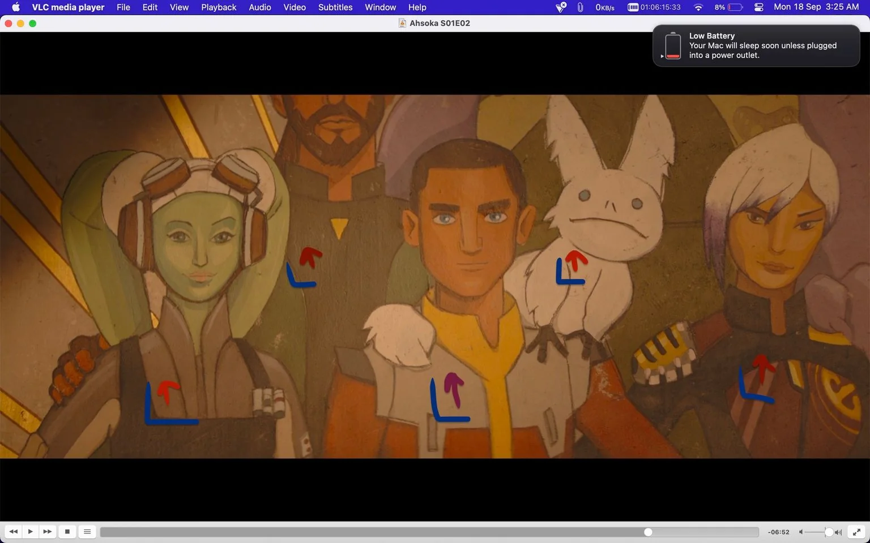Open the Edit menu
Viewport: 870px width, 543px height.
[x=150, y=7]
